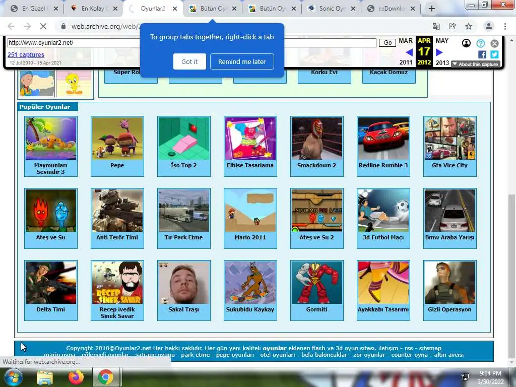Open the Smackdown 2 game thumbnail

[x=317, y=139]
